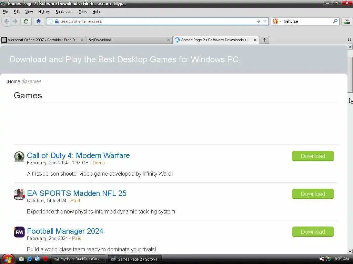Open a new tab with plus button
This screenshot has width=353, height=264.
pos(264,40)
